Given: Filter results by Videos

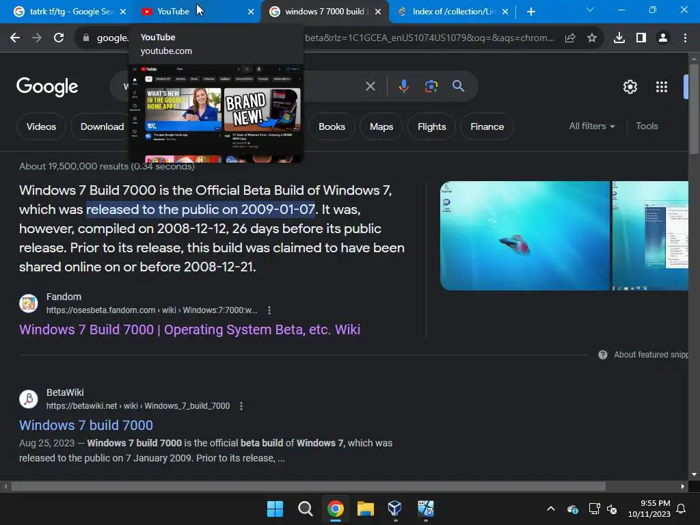Looking at the screenshot, I should (41, 126).
